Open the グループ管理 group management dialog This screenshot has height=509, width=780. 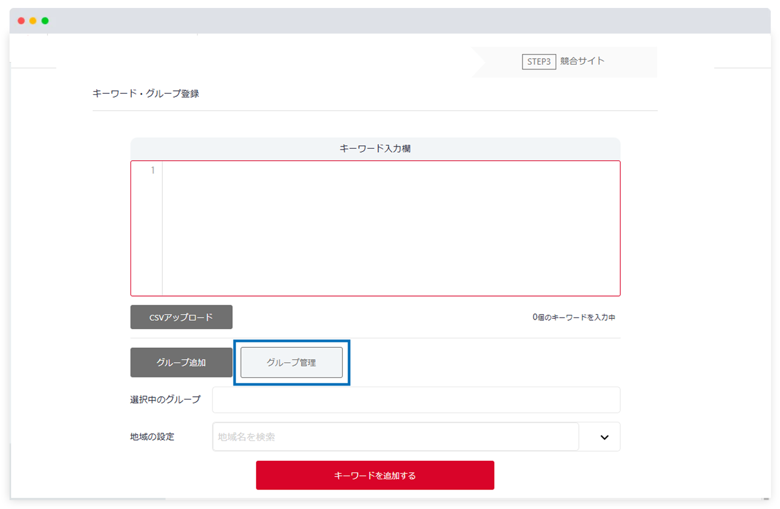click(291, 362)
